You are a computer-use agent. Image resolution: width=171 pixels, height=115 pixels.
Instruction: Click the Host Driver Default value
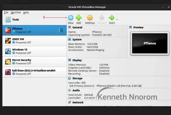click(89, 95)
